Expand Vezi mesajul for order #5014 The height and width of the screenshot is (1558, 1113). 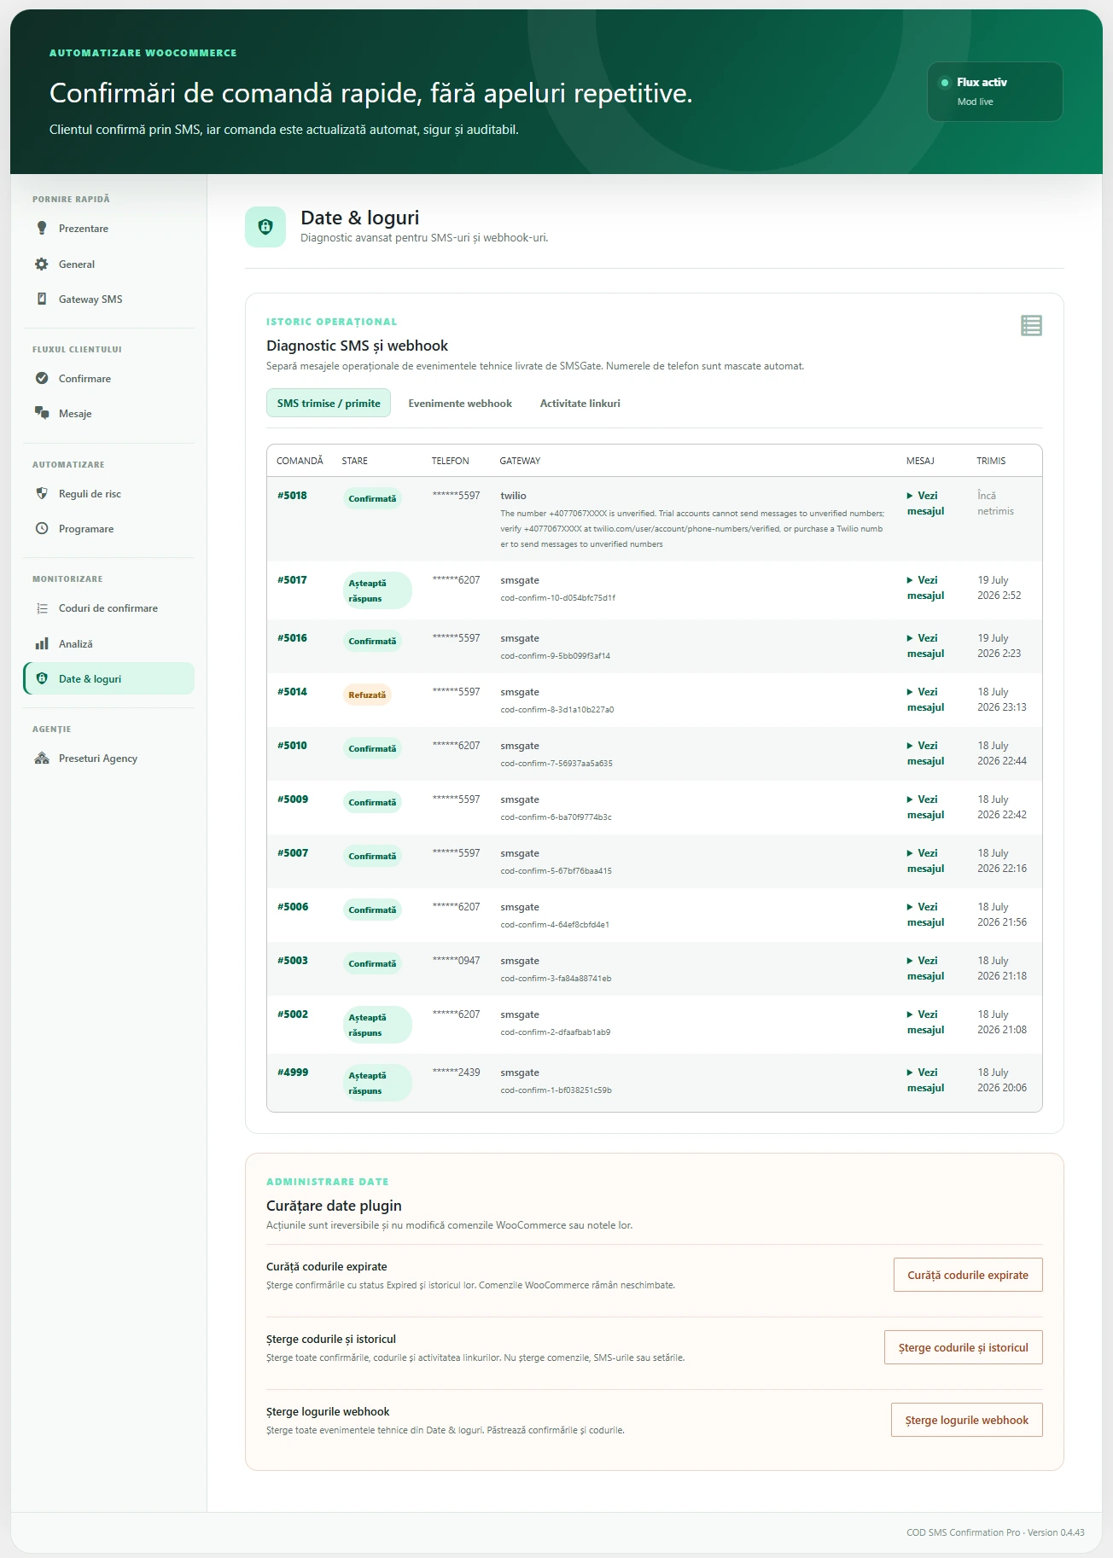pyautogui.click(x=925, y=700)
